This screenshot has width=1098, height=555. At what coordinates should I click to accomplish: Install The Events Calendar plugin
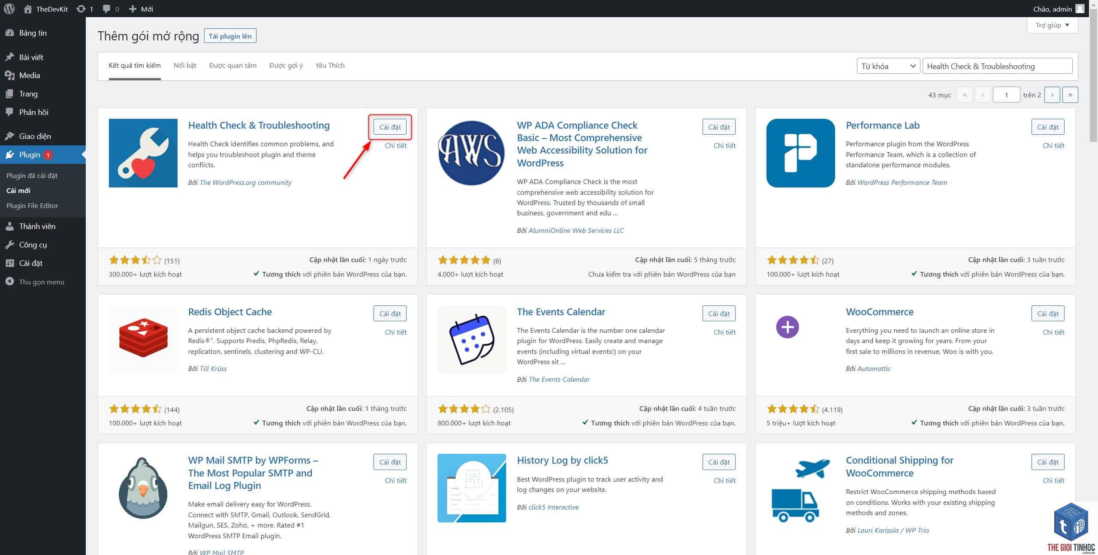(719, 314)
